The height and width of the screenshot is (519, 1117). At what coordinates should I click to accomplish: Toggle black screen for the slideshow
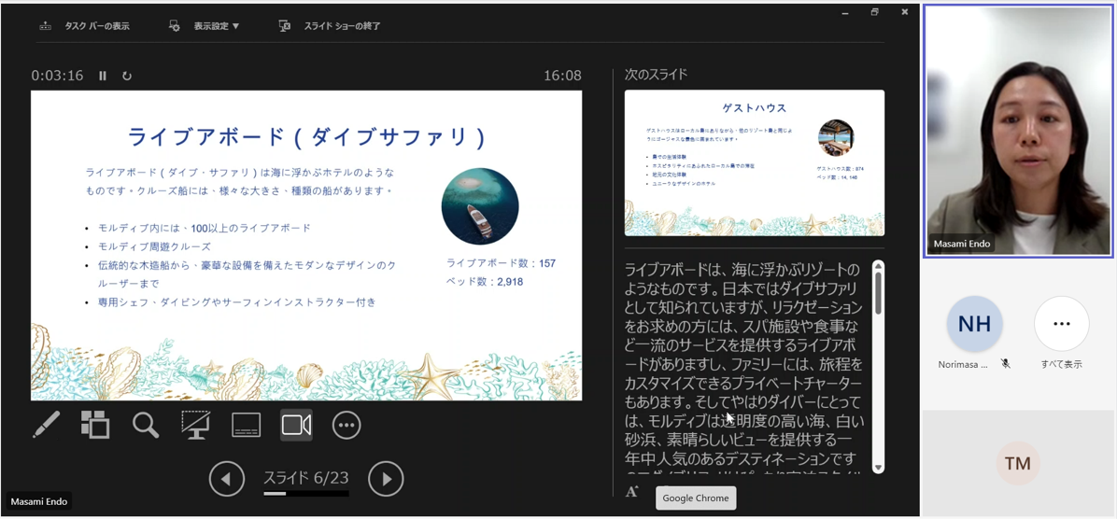[x=195, y=425]
